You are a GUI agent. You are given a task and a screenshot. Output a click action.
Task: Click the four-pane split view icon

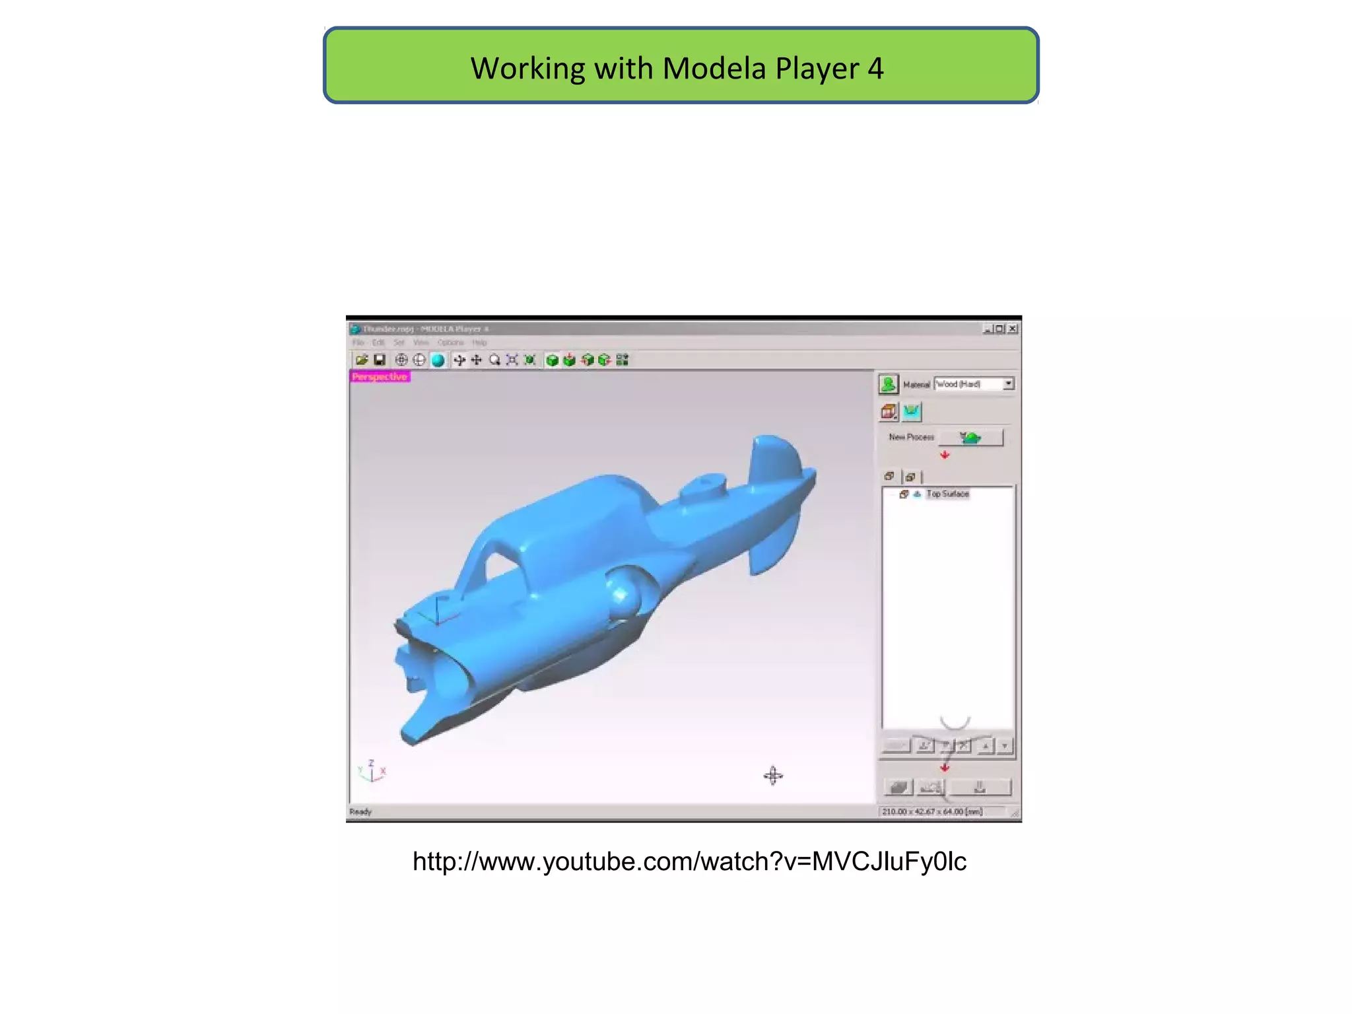tap(622, 360)
